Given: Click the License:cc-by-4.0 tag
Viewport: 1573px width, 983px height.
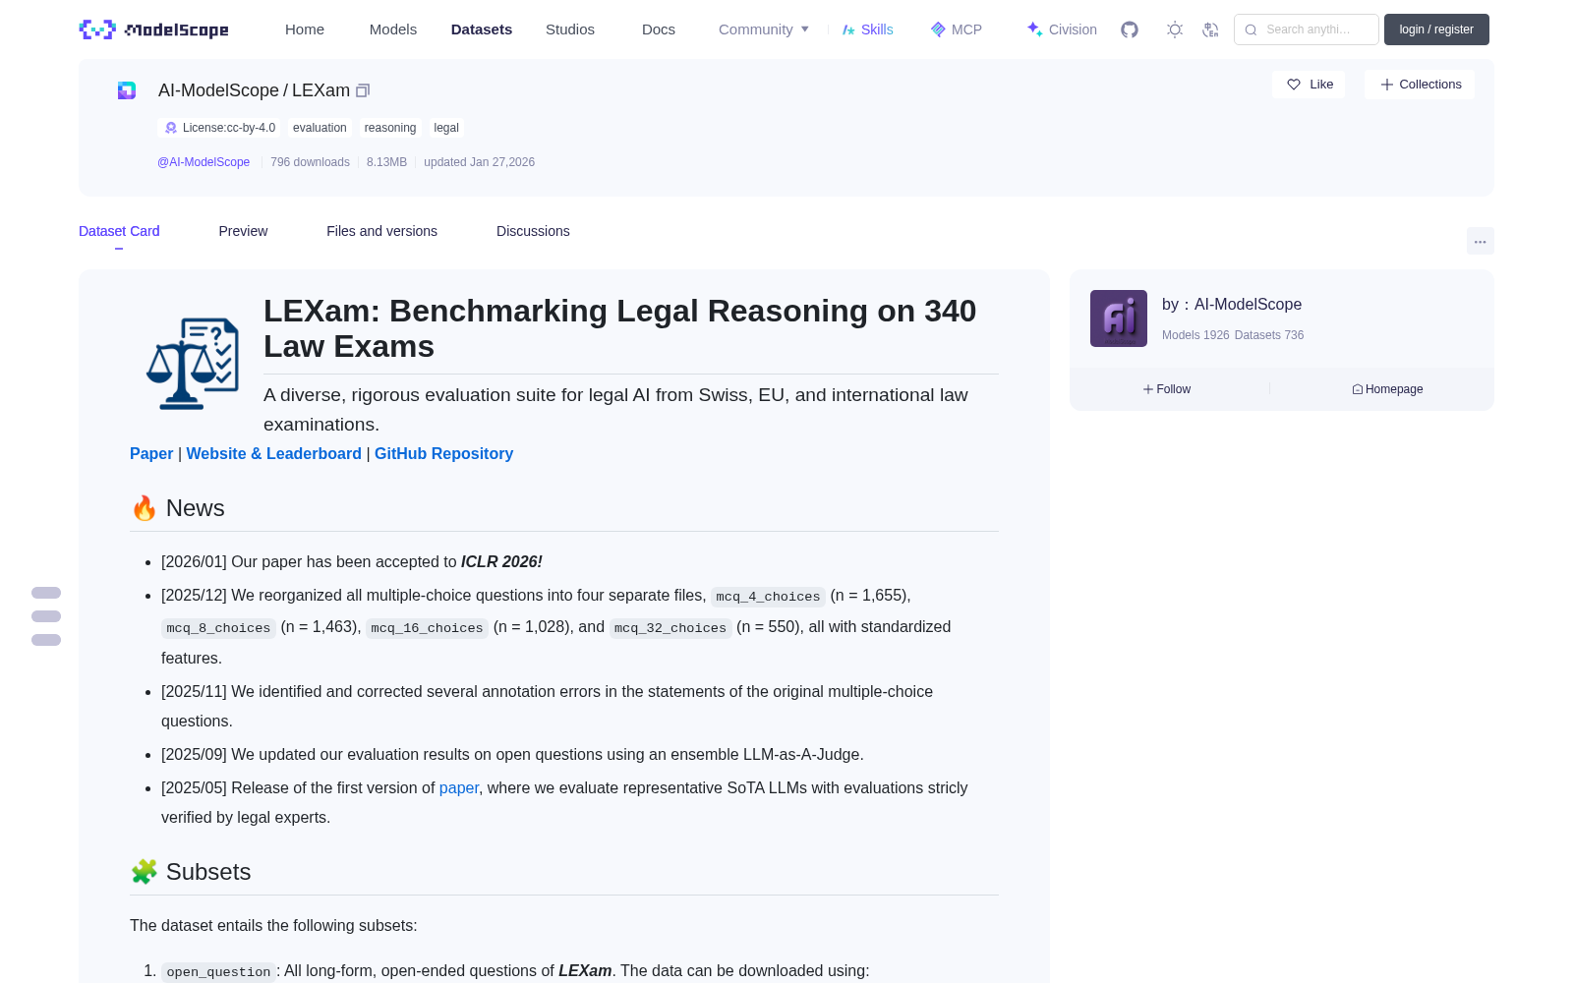Looking at the screenshot, I should click(x=219, y=128).
